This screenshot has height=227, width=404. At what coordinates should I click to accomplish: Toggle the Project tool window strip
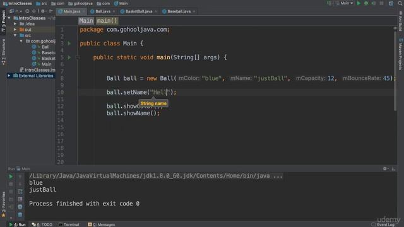pyautogui.click(x=3, y=21)
